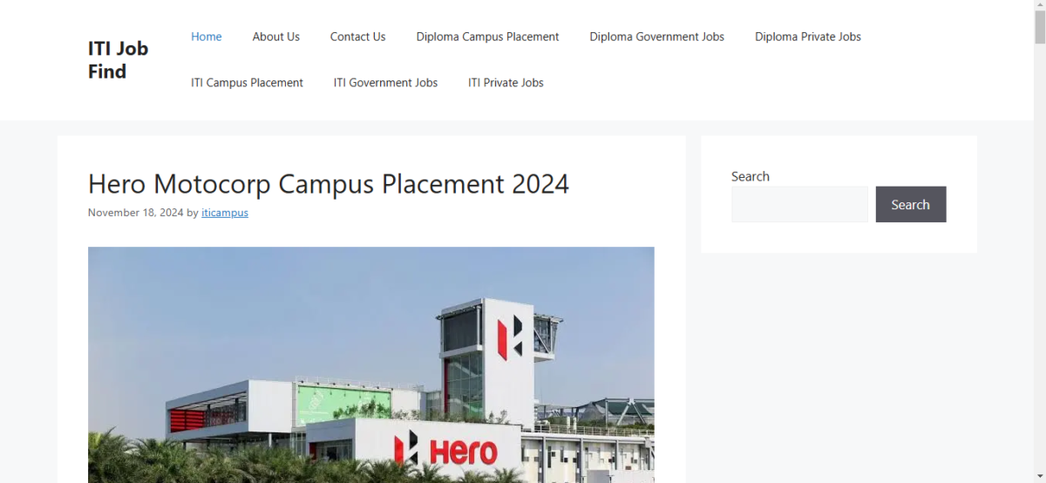Select Diploma Campus Placement menu item
Image resolution: width=1046 pixels, height=483 pixels.
point(487,37)
